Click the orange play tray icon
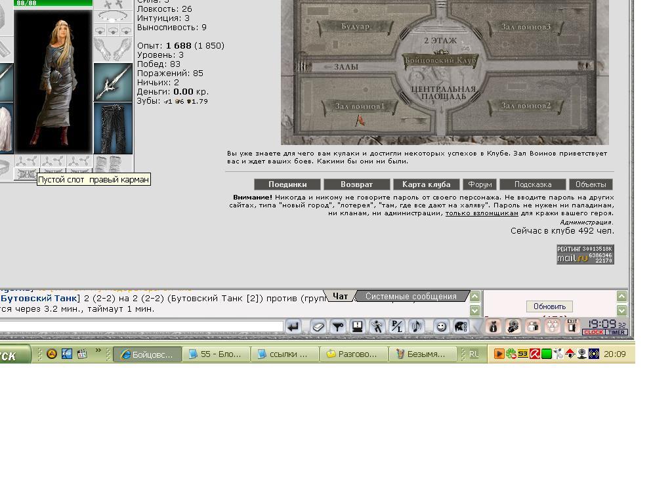This screenshot has width=672, height=504. coord(499,354)
